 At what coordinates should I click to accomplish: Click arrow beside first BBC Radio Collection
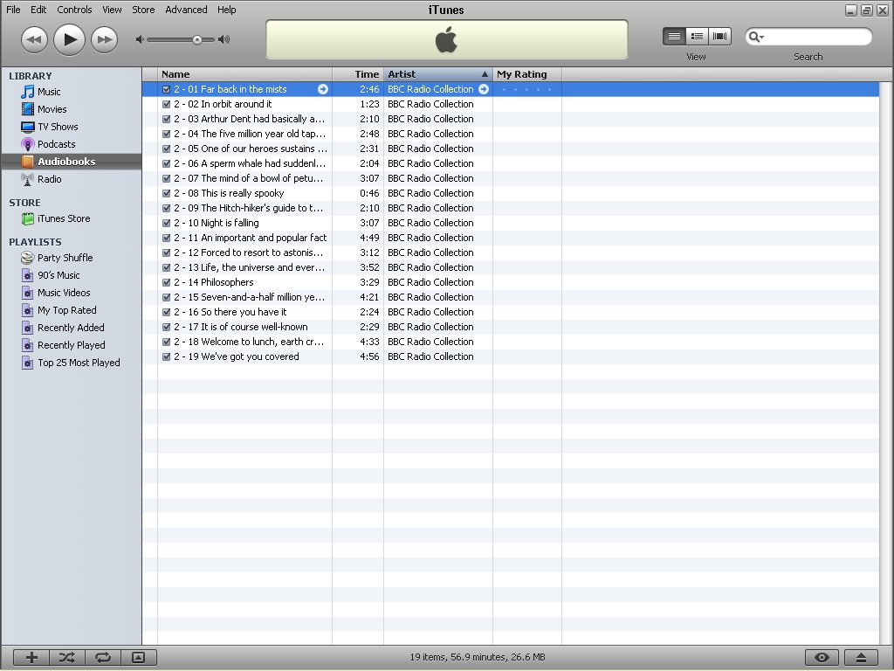click(484, 89)
